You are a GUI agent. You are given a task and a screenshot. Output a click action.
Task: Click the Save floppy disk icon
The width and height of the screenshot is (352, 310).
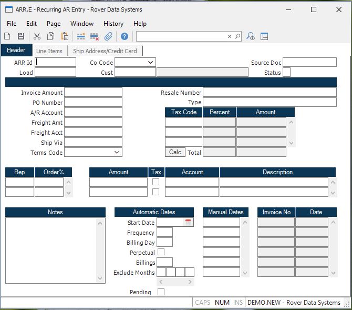21,36
